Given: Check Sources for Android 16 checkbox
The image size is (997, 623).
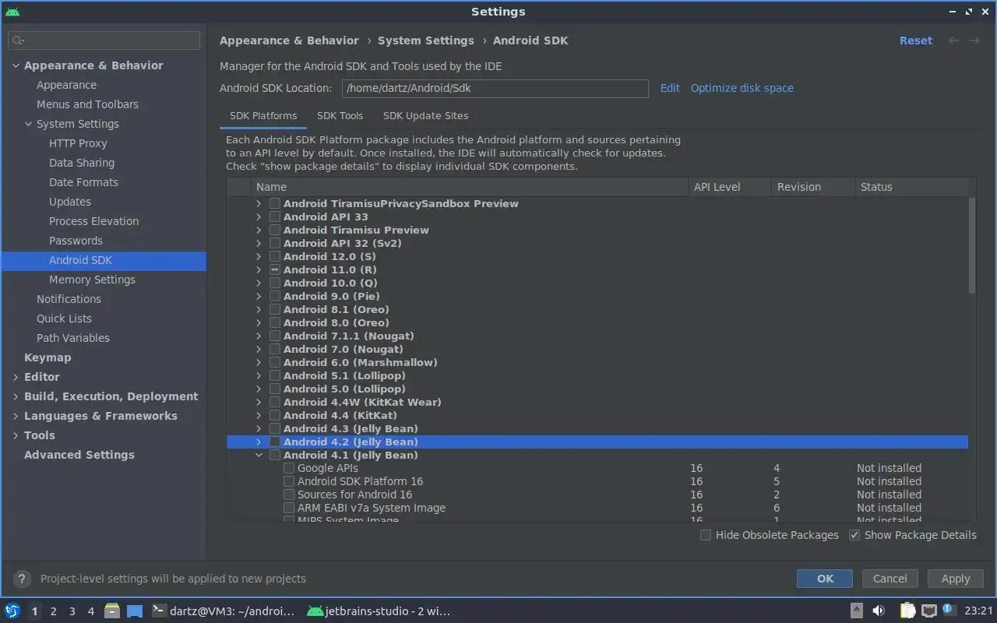Looking at the screenshot, I should tap(289, 495).
